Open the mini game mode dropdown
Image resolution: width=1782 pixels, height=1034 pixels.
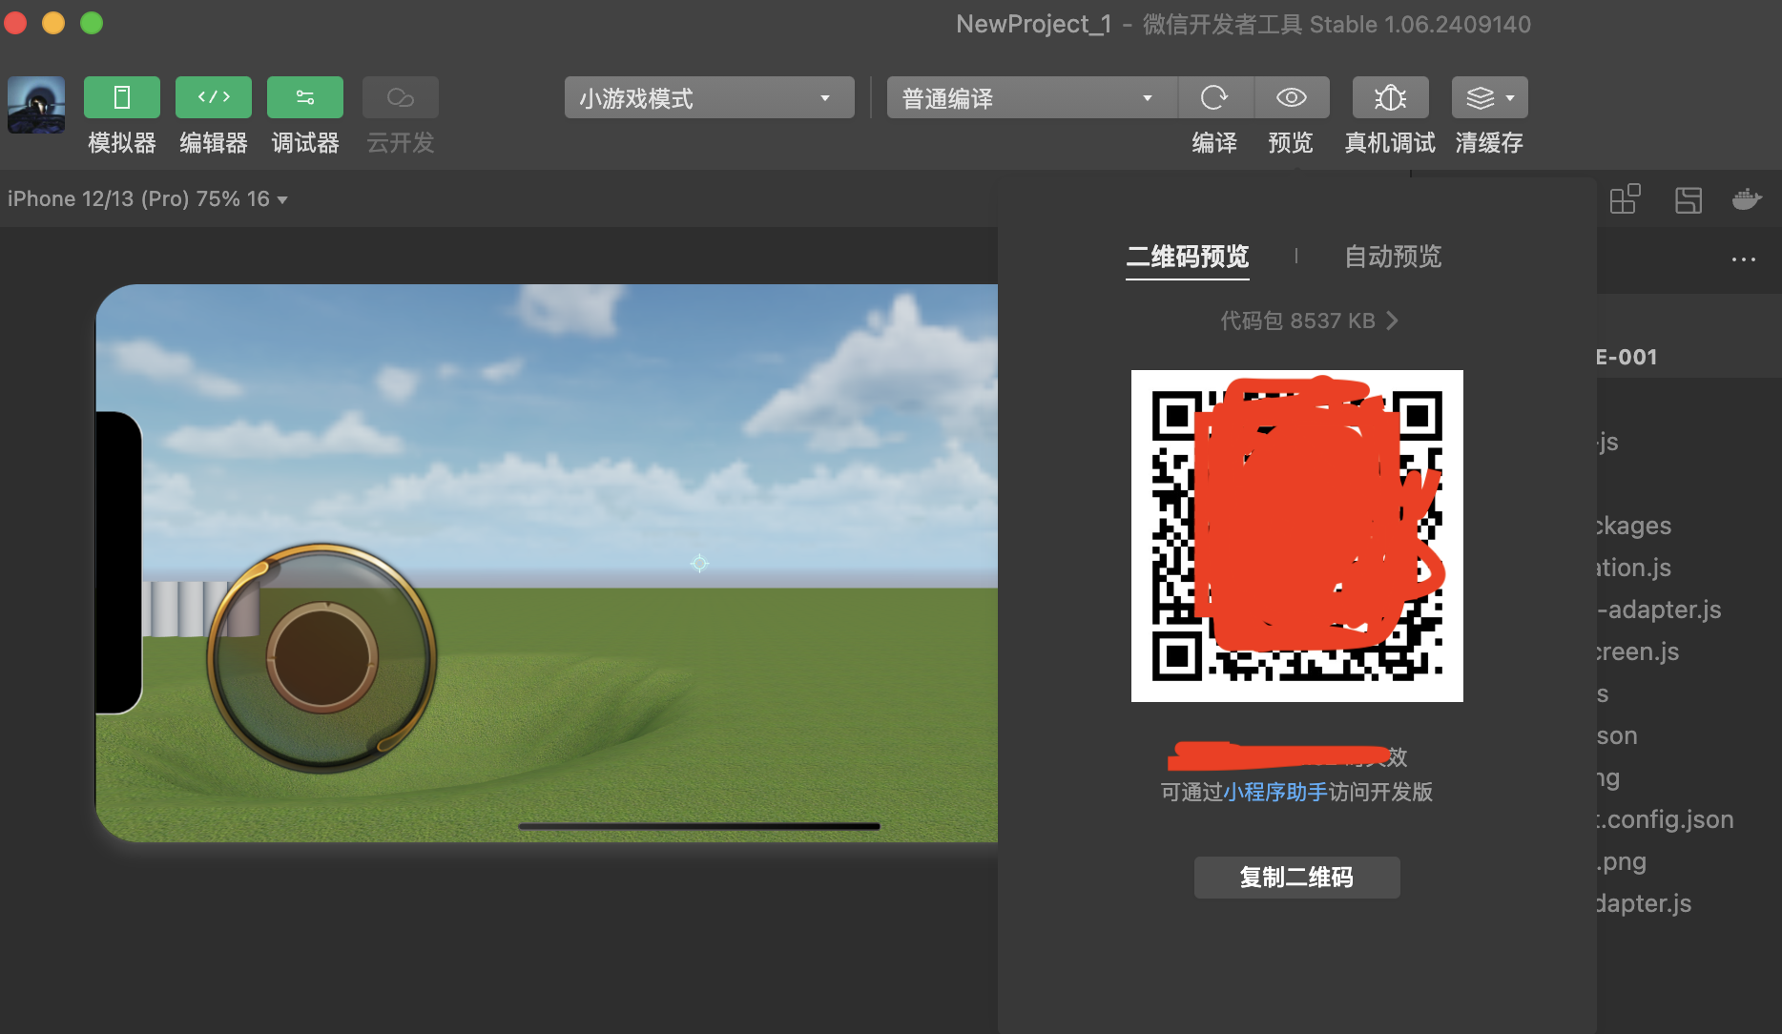pos(708,97)
